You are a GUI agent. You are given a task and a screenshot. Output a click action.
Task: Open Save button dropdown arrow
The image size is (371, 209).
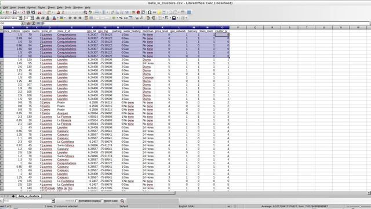click(18, 12)
